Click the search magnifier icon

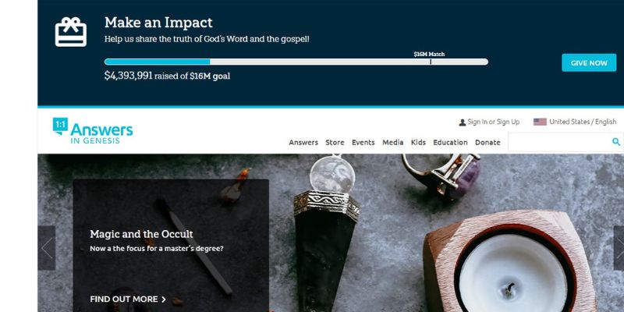pos(616,142)
